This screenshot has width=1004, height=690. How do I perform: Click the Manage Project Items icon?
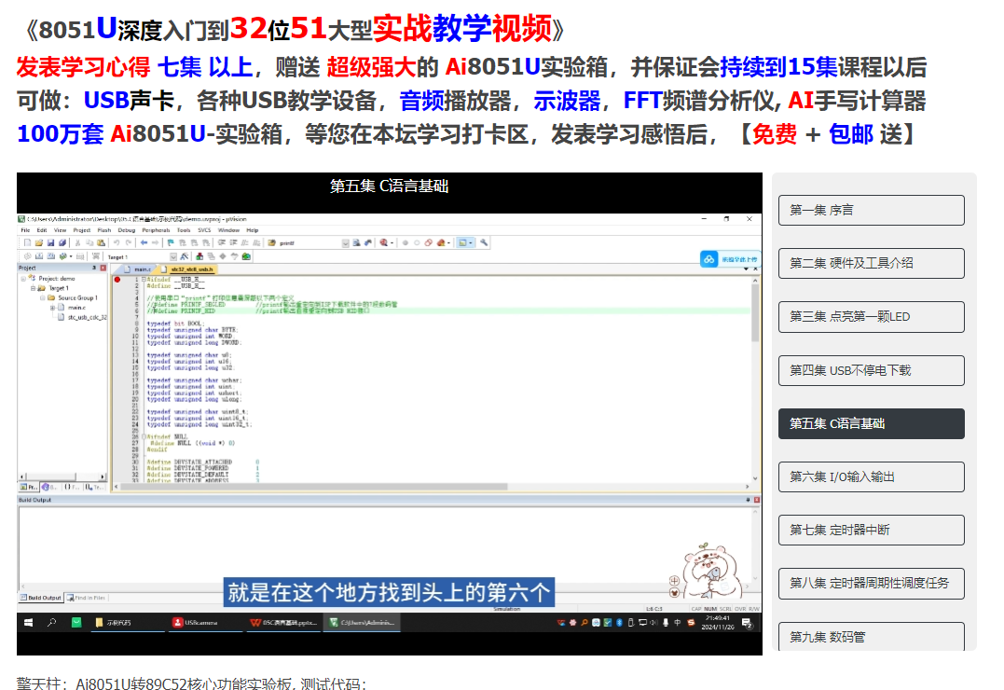point(199,256)
